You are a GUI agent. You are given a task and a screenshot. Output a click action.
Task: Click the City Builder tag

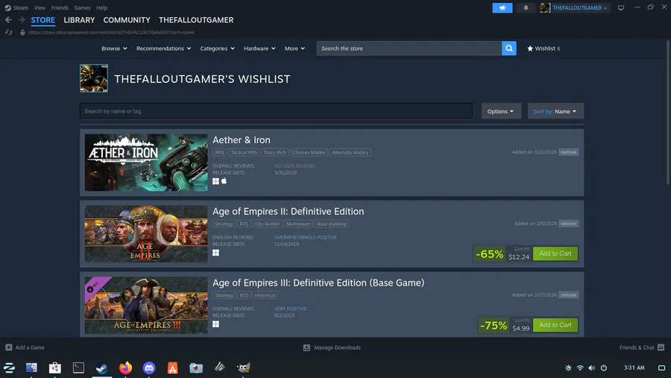pos(267,224)
